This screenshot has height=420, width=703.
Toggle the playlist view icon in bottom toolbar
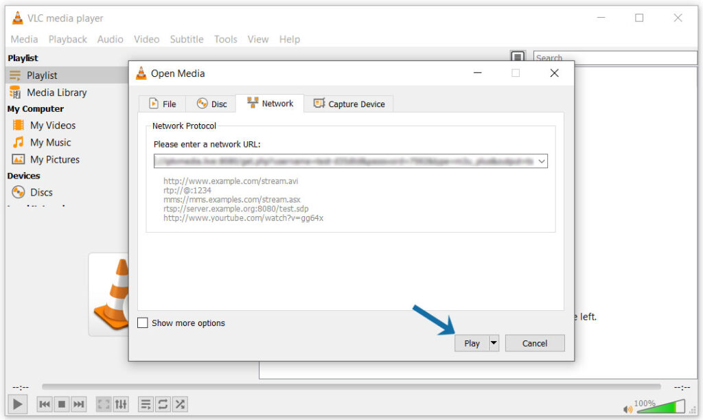click(146, 404)
